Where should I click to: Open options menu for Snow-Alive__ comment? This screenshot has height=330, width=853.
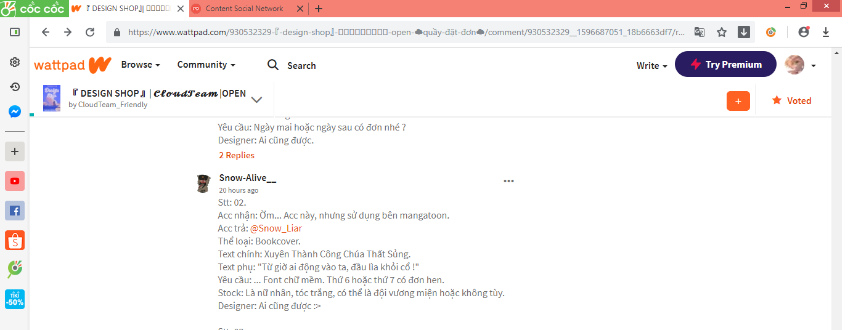coord(508,181)
